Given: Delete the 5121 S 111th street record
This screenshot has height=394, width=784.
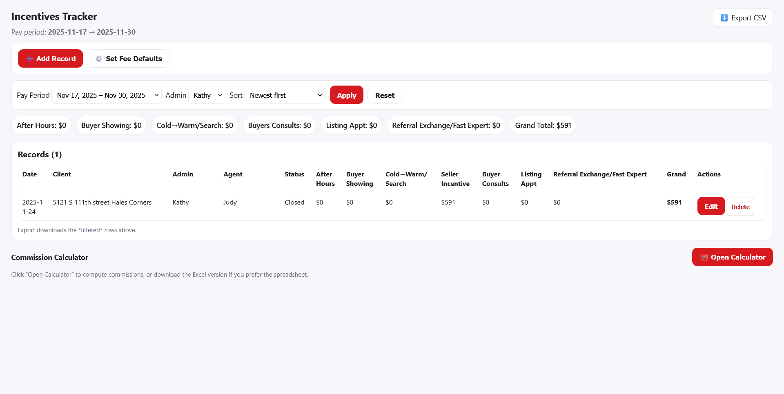Looking at the screenshot, I should coord(740,207).
